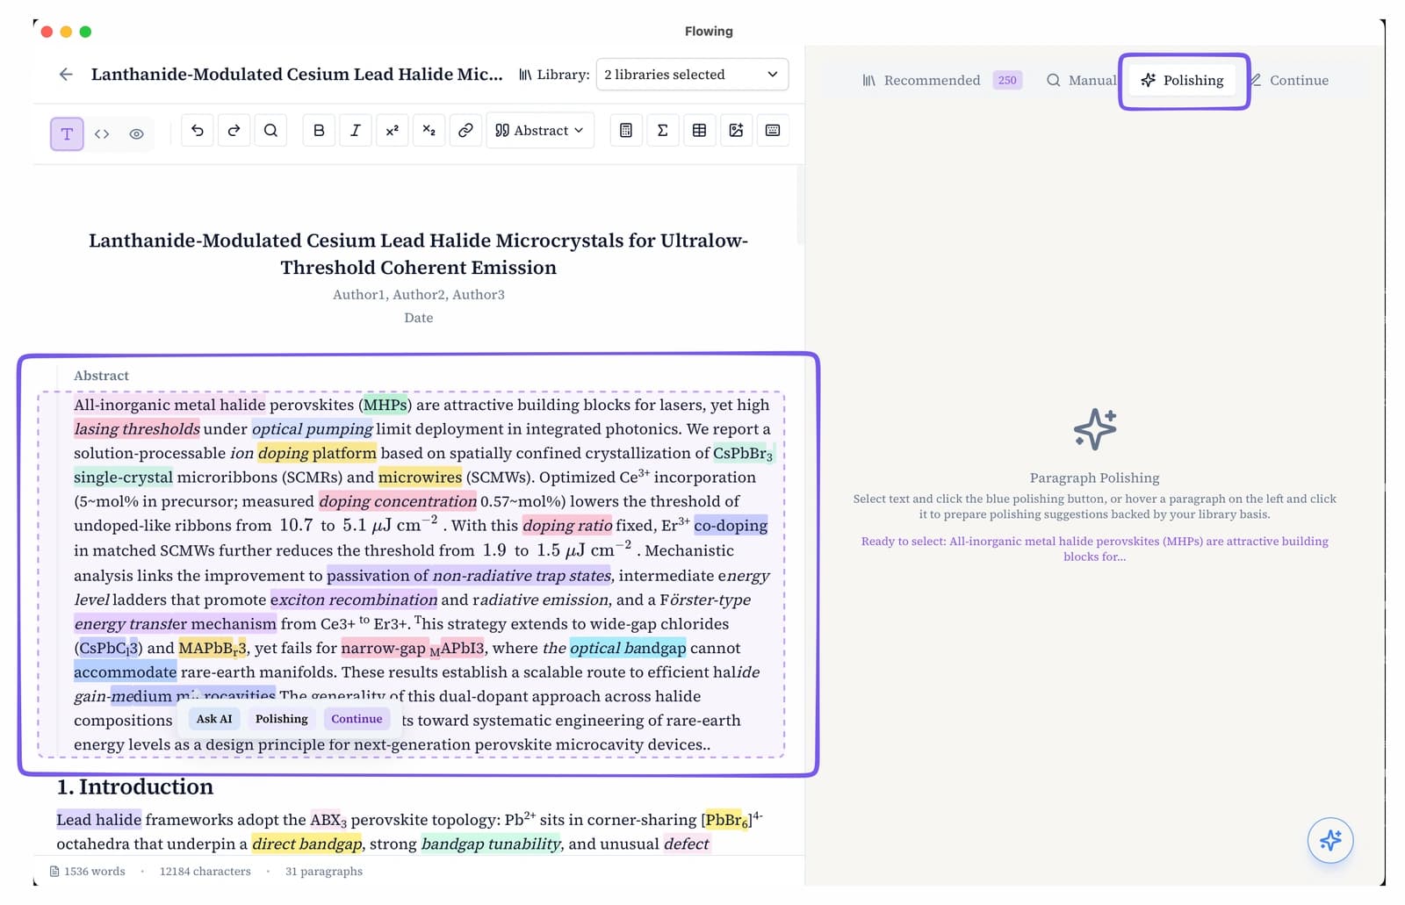Insert a formula with sigma icon
The height and width of the screenshot is (905, 1405).
coord(663,131)
